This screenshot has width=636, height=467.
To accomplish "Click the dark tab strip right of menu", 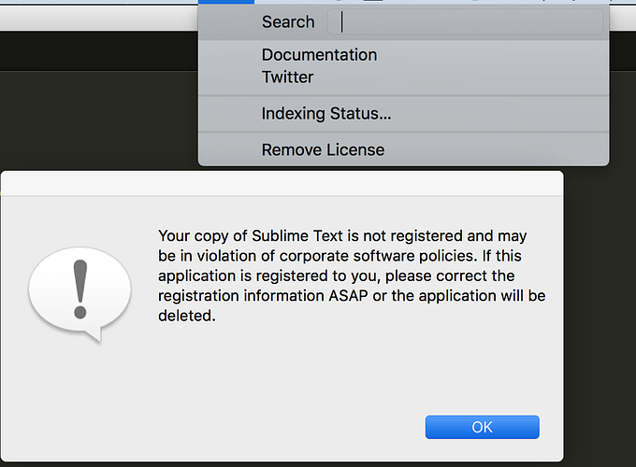I will pyautogui.click(x=623, y=51).
